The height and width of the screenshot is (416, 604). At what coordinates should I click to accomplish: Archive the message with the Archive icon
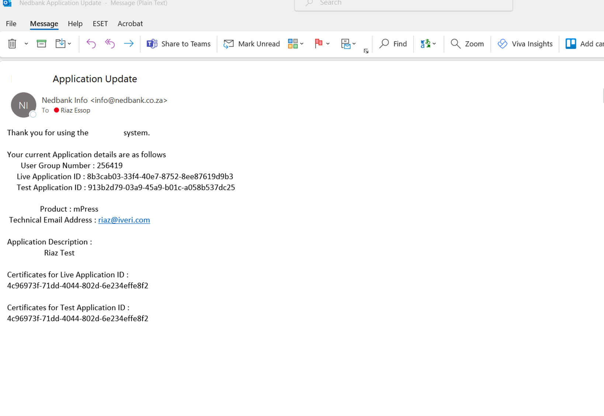coord(42,43)
